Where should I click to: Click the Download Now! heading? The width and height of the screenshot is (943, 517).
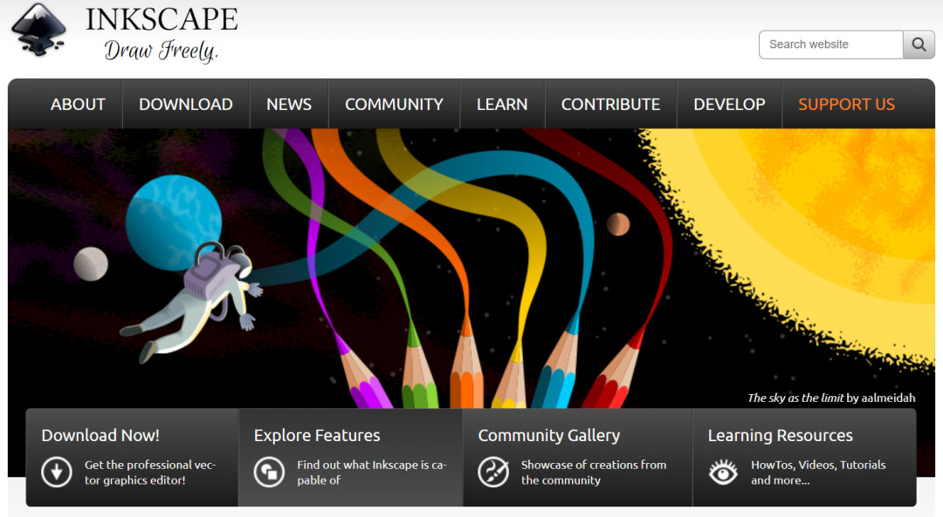pyautogui.click(x=100, y=435)
